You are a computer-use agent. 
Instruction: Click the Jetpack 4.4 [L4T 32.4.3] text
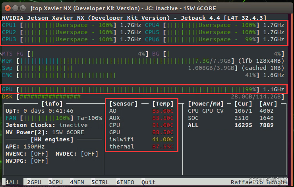click(x=224, y=18)
